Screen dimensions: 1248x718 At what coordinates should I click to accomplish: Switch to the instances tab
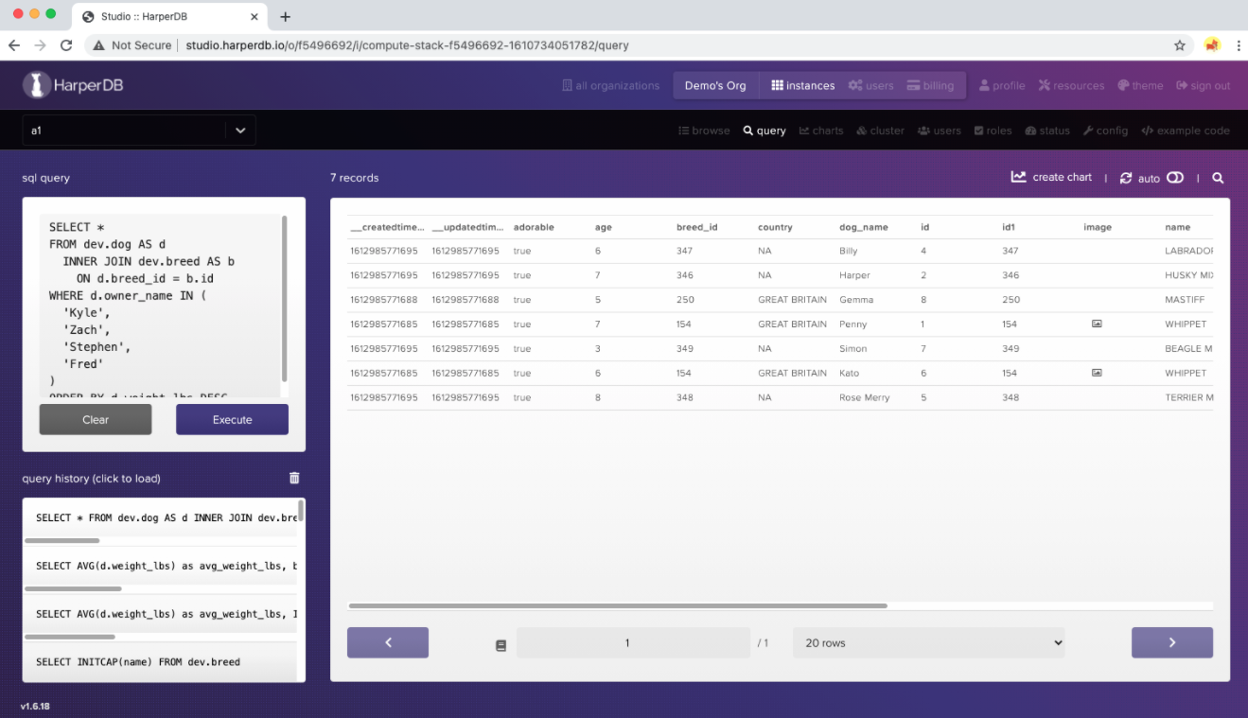click(802, 85)
